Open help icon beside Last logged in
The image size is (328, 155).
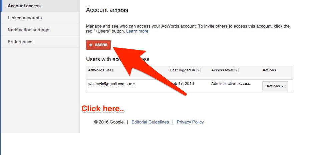(x=198, y=70)
